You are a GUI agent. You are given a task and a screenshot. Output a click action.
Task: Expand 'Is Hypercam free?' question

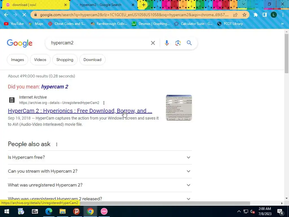tap(100, 157)
